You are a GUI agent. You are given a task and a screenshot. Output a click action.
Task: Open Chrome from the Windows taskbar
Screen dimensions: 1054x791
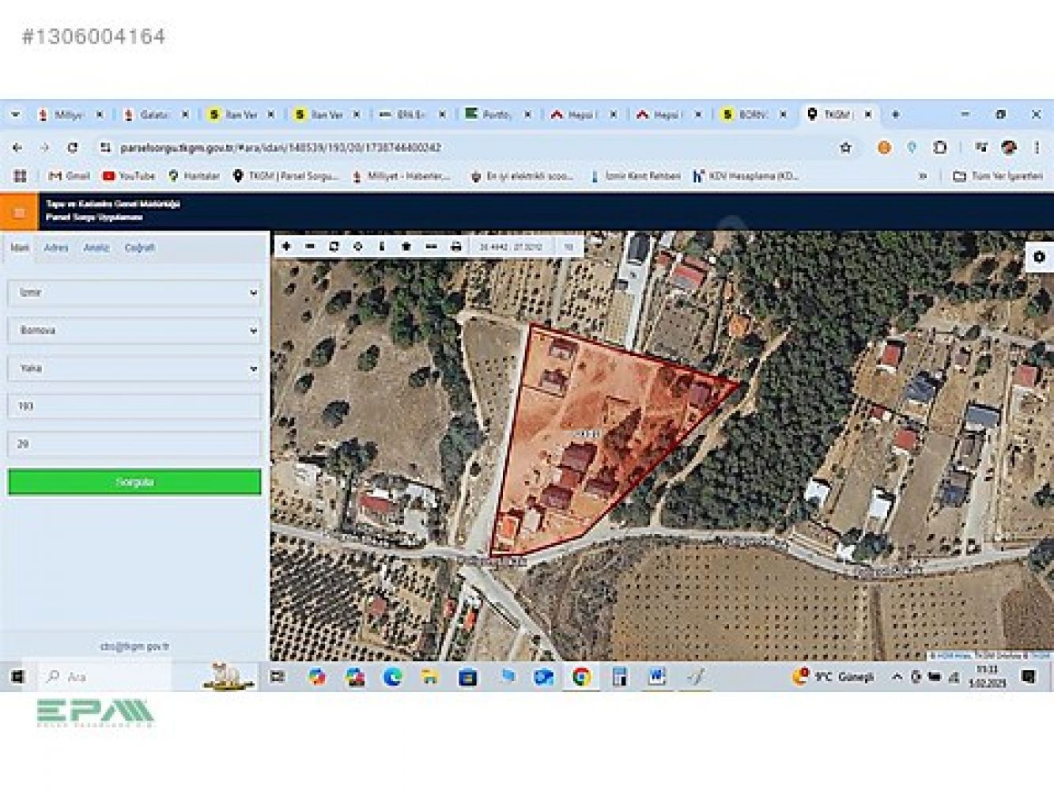(x=581, y=676)
